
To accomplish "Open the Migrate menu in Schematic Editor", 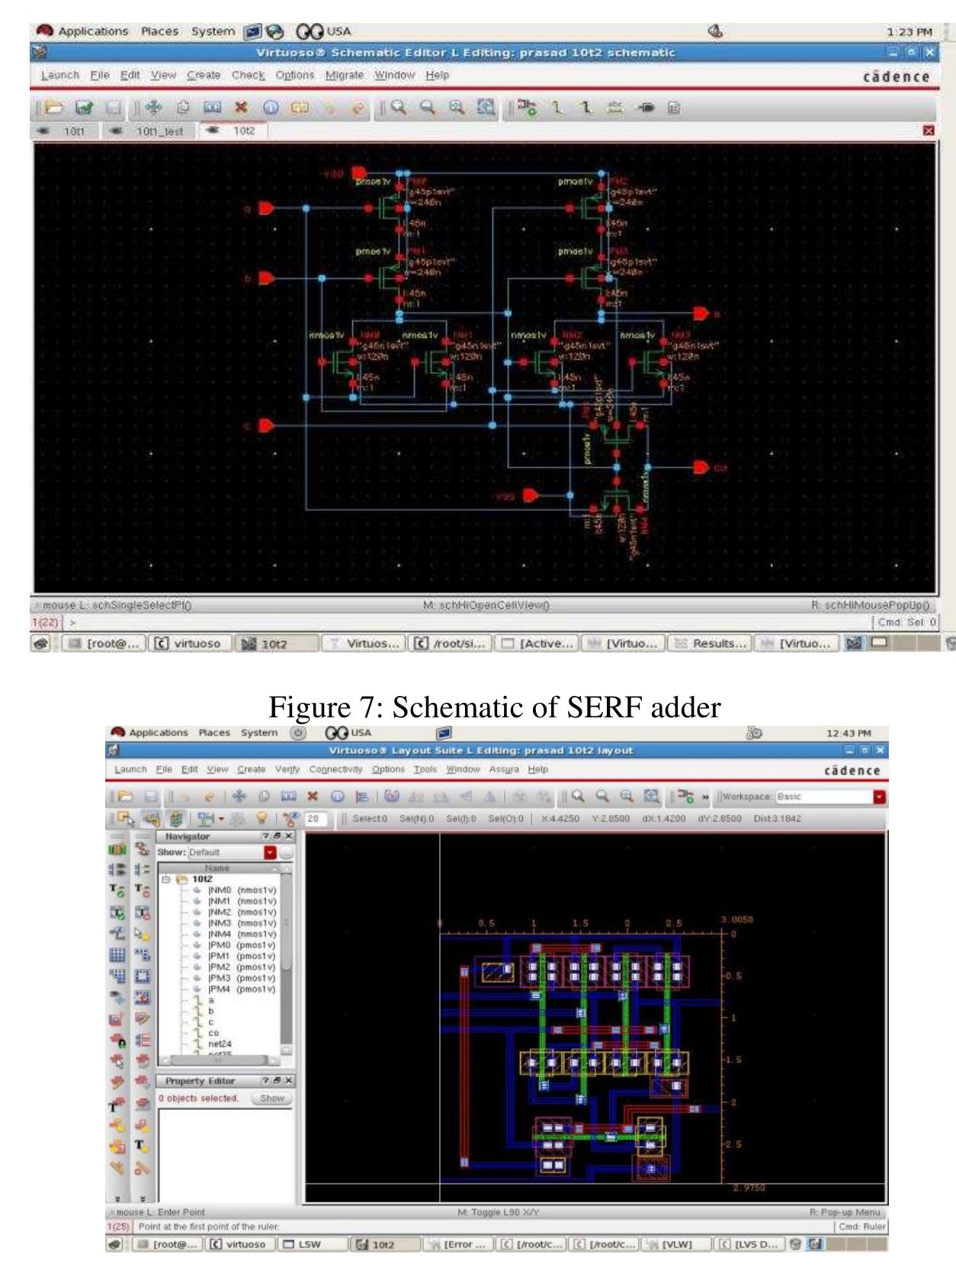I will click(345, 75).
